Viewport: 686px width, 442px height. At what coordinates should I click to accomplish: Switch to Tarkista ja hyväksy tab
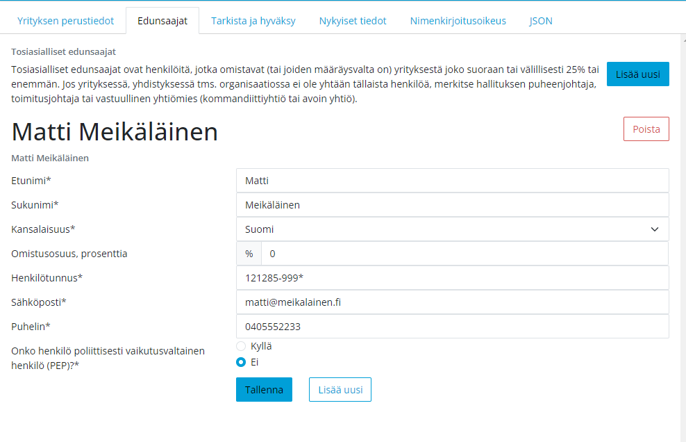click(x=253, y=21)
